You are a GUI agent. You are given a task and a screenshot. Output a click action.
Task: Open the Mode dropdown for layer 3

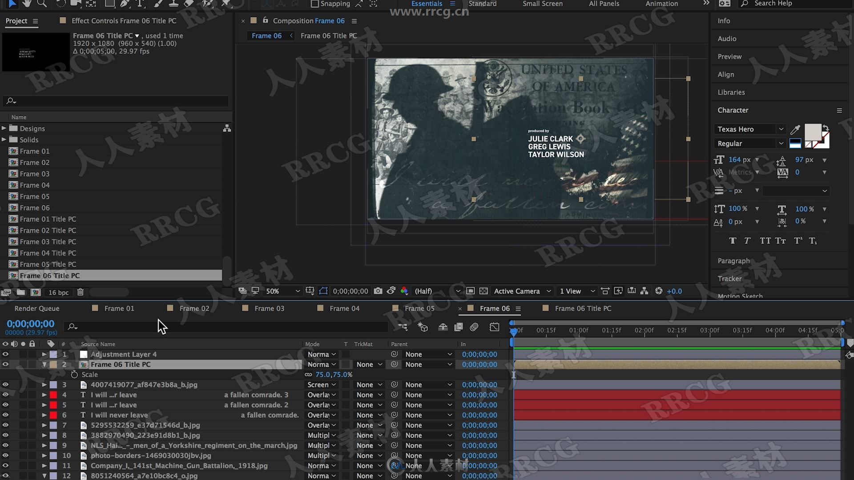pyautogui.click(x=322, y=384)
